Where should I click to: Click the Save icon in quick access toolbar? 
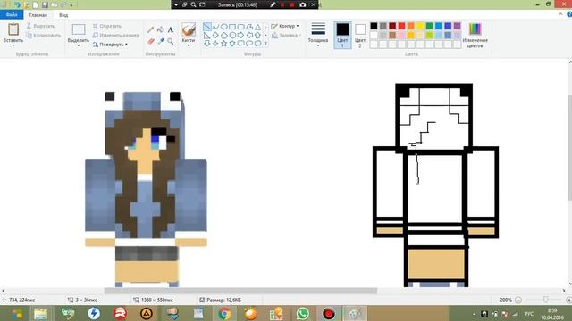(45, 4)
